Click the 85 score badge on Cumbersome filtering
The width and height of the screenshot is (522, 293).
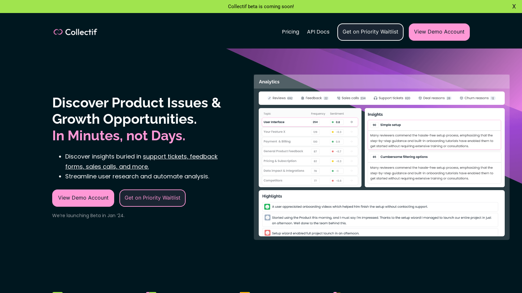pos(374,157)
